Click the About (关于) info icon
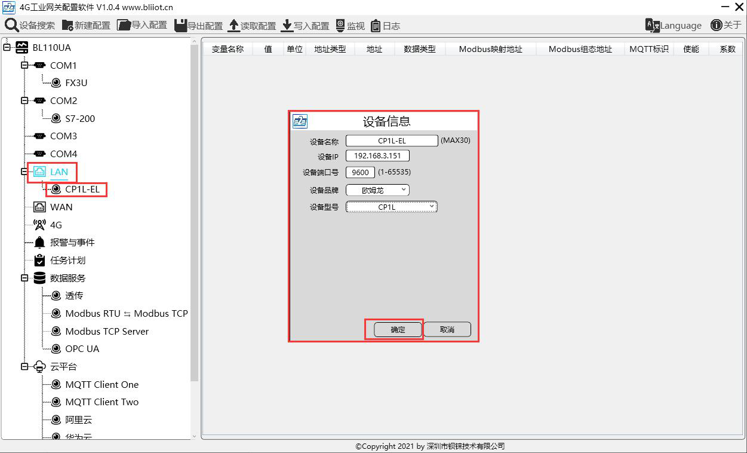Viewport: 747px width, 453px height. [x=716, y=25]
